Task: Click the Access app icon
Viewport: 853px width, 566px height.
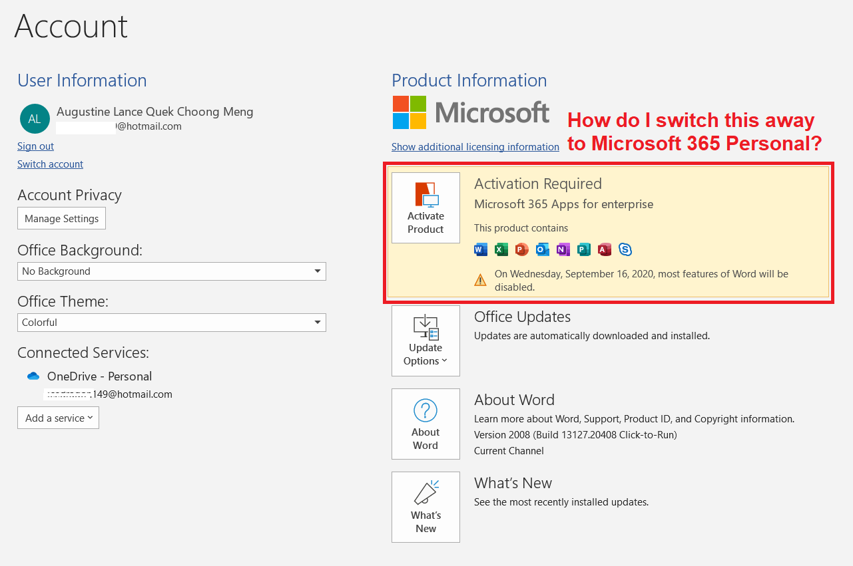Action: (605, 249)
